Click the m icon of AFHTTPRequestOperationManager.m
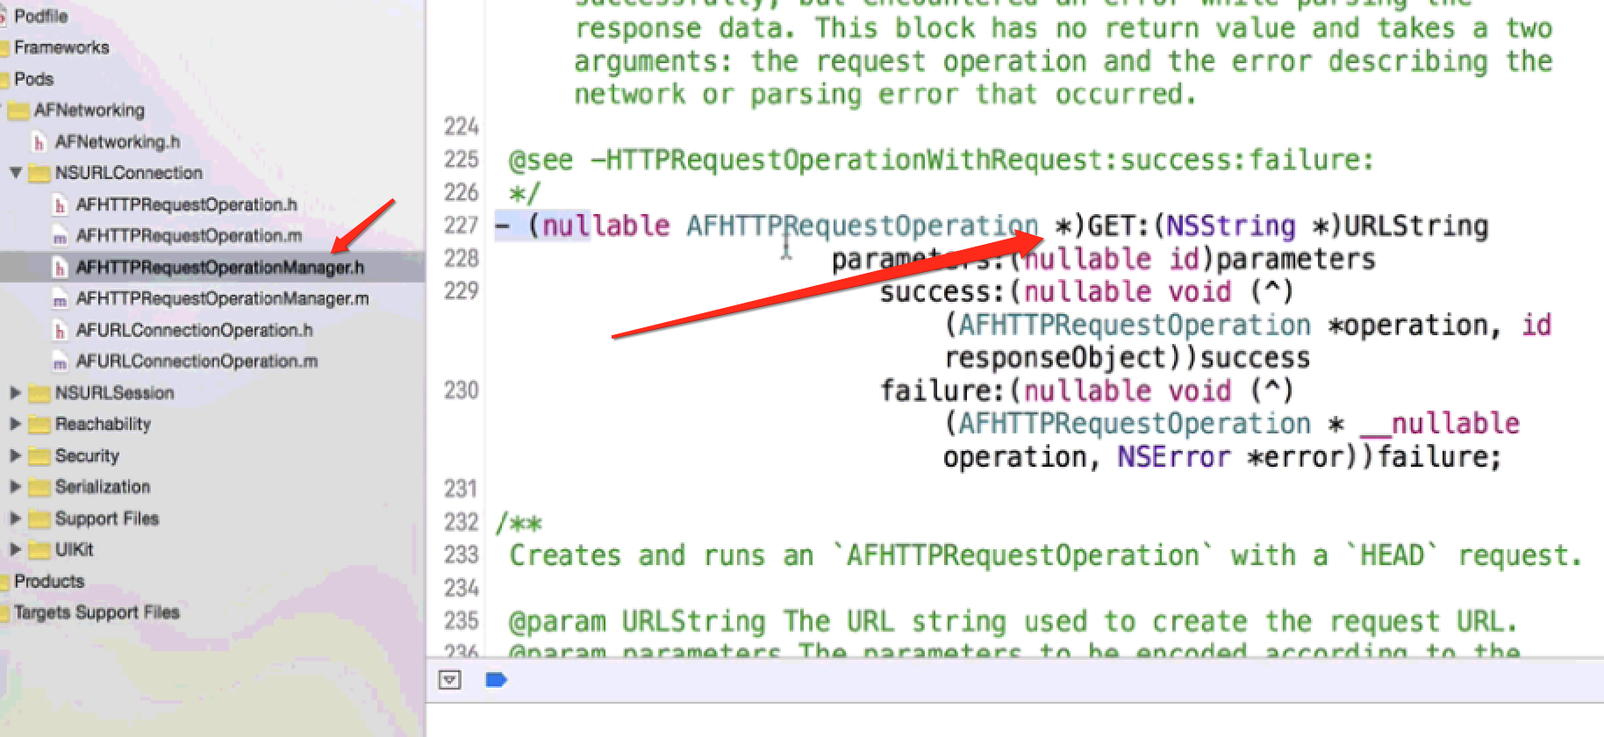Screen dimensions: 1604x737 click(x=60, y=300)
